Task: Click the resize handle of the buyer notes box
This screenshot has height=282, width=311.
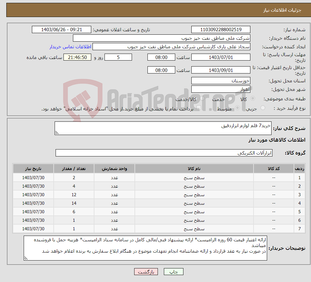Action: (x=26, y=258)
